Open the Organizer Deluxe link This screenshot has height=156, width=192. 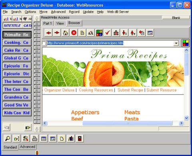(x=59, y=90)
